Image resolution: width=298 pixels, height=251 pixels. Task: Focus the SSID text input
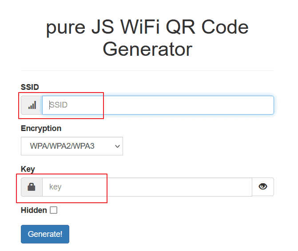click(158, 105)
